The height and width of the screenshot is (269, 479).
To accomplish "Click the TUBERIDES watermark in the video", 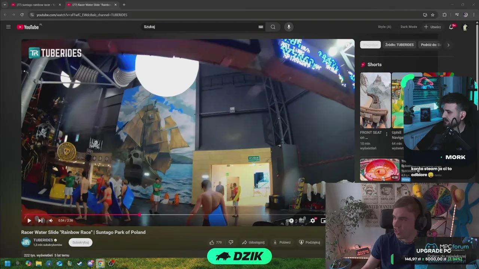I will pos(55,53).
